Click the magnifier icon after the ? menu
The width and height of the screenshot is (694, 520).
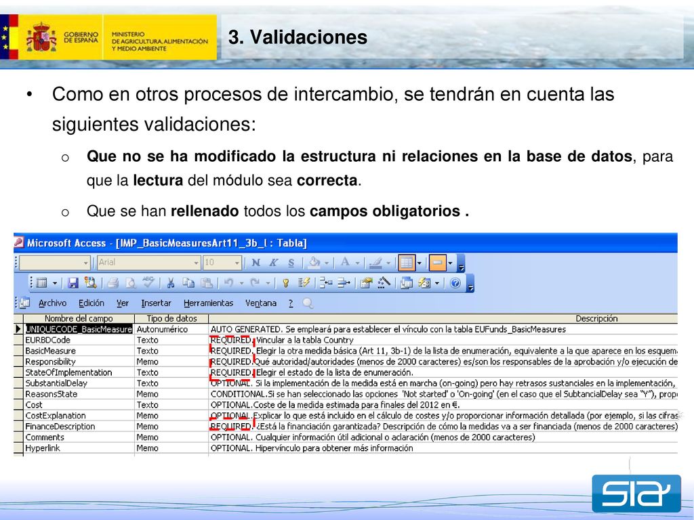point(308,303)
